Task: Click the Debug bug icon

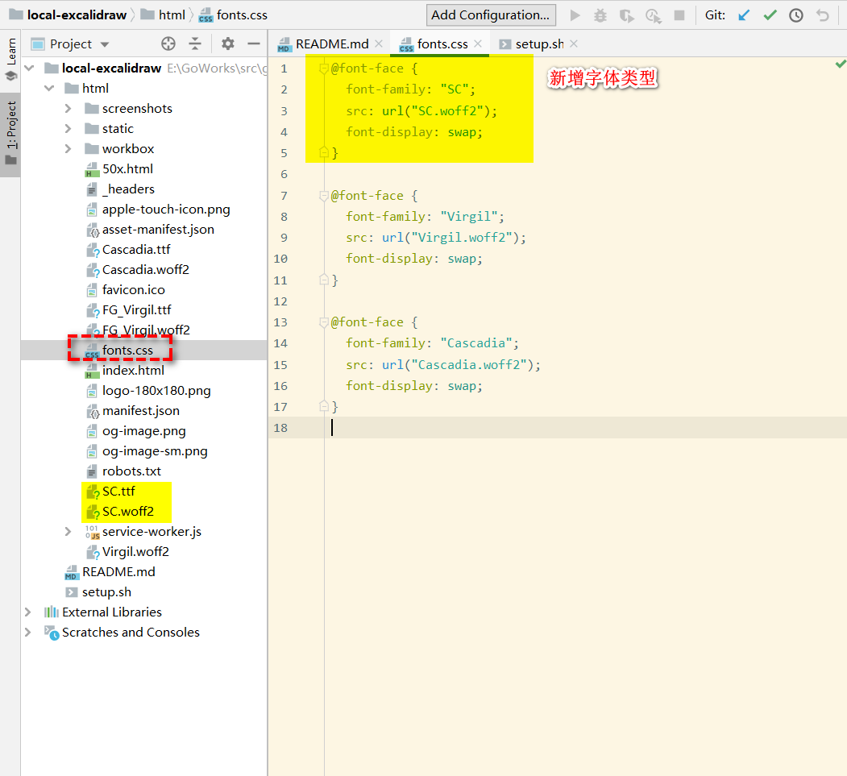Action: click(600, 15)
